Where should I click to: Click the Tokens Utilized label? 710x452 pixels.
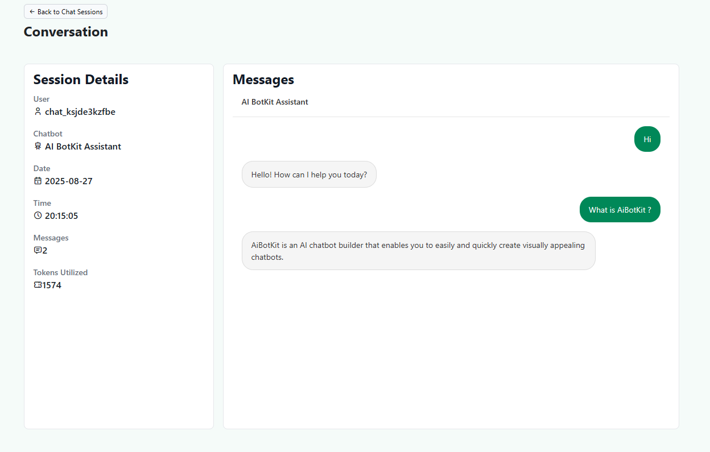click(60, 272)
